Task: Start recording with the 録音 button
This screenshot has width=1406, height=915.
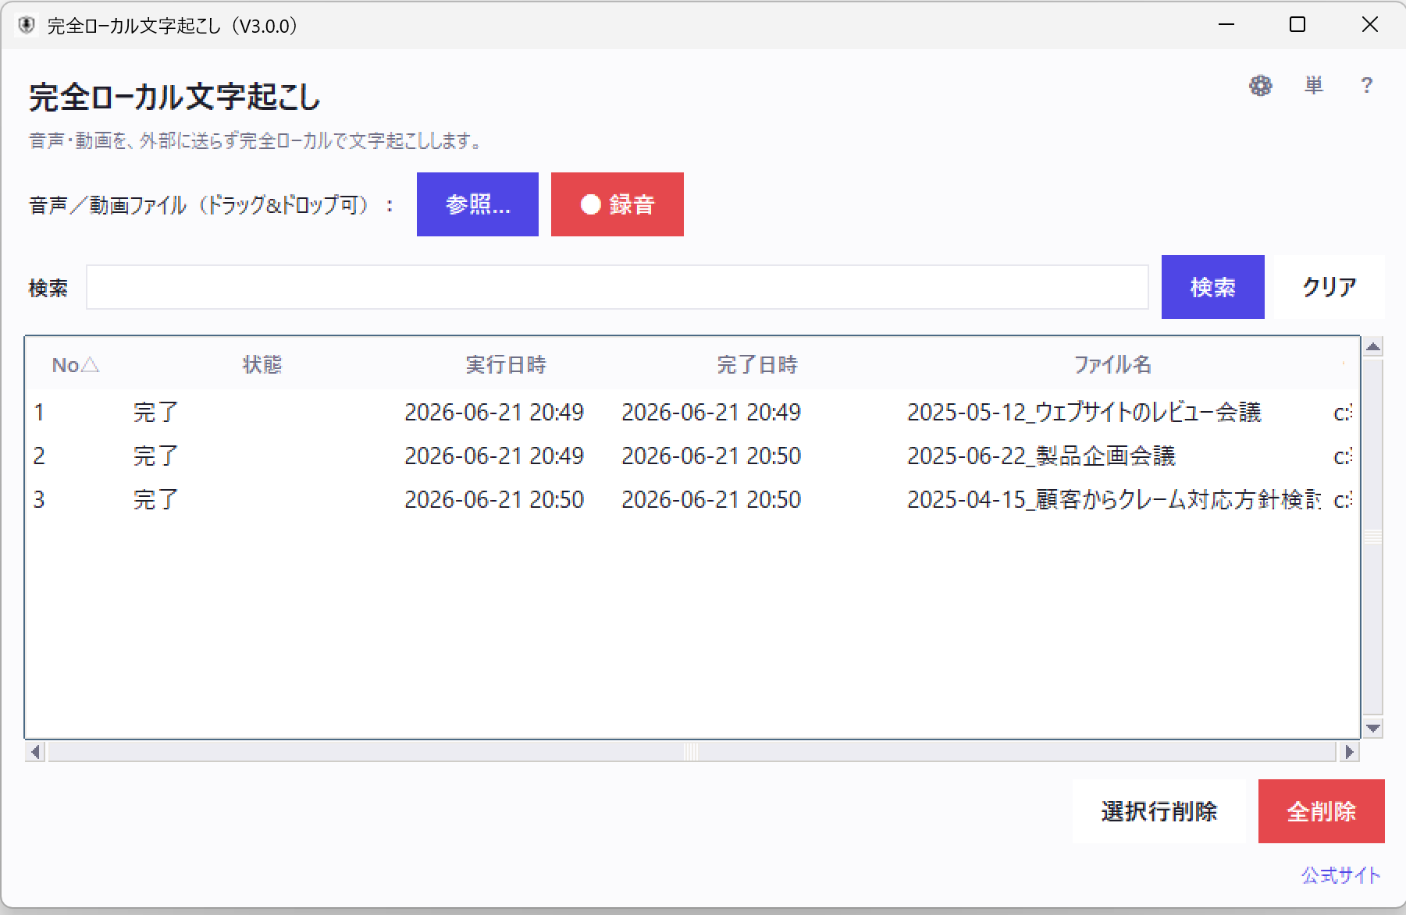Action: [618, 204]
